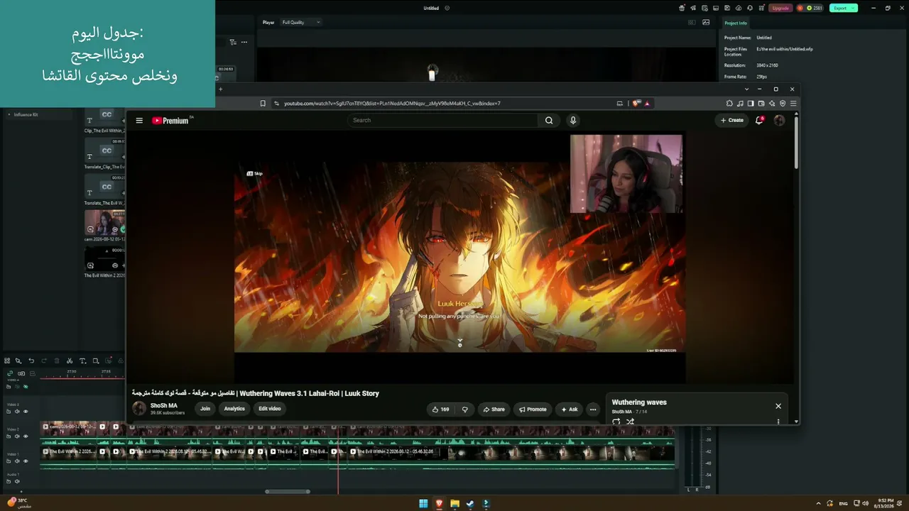The width and height of the screenshot is (909, 511).
Task: Mute the Audio 1 track
Action: [17, 482]
